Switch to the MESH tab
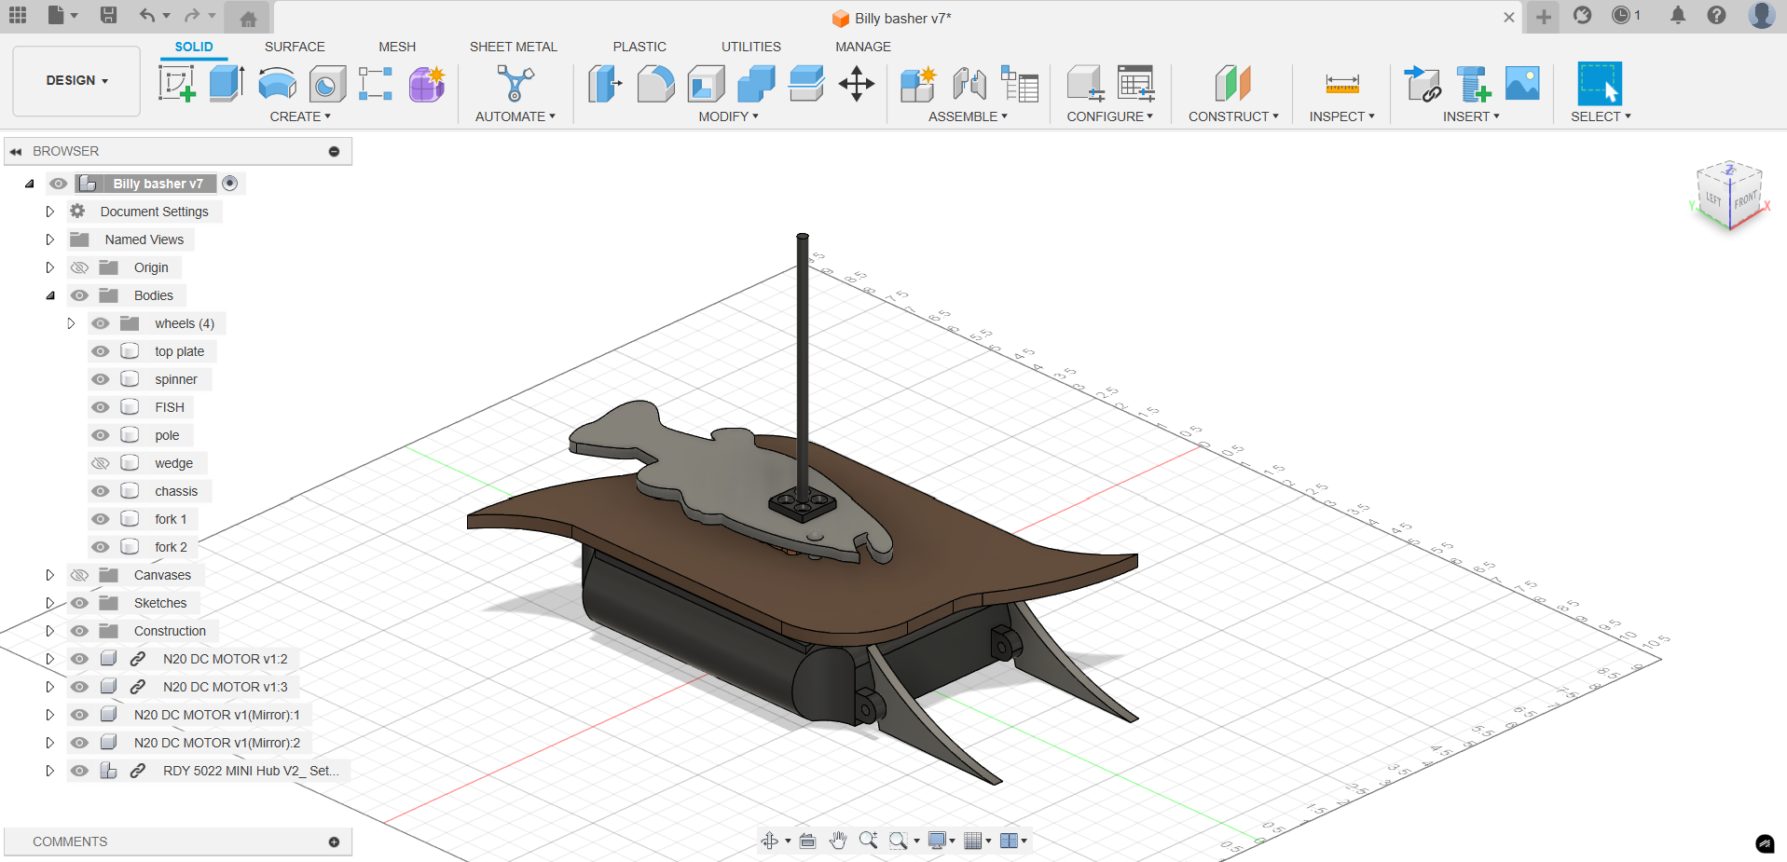1787x862 pixels. [397, 47]
